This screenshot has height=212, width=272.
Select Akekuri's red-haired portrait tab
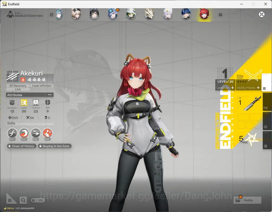[x=204, y=14]
